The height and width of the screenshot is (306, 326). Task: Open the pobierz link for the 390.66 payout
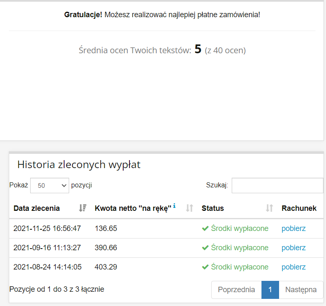click(x=293, y=248)
